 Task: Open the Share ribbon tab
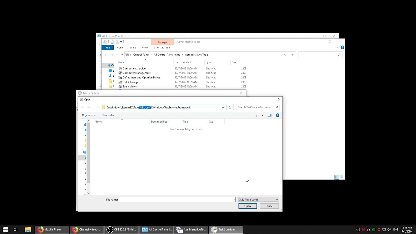[x=133, y=47]
